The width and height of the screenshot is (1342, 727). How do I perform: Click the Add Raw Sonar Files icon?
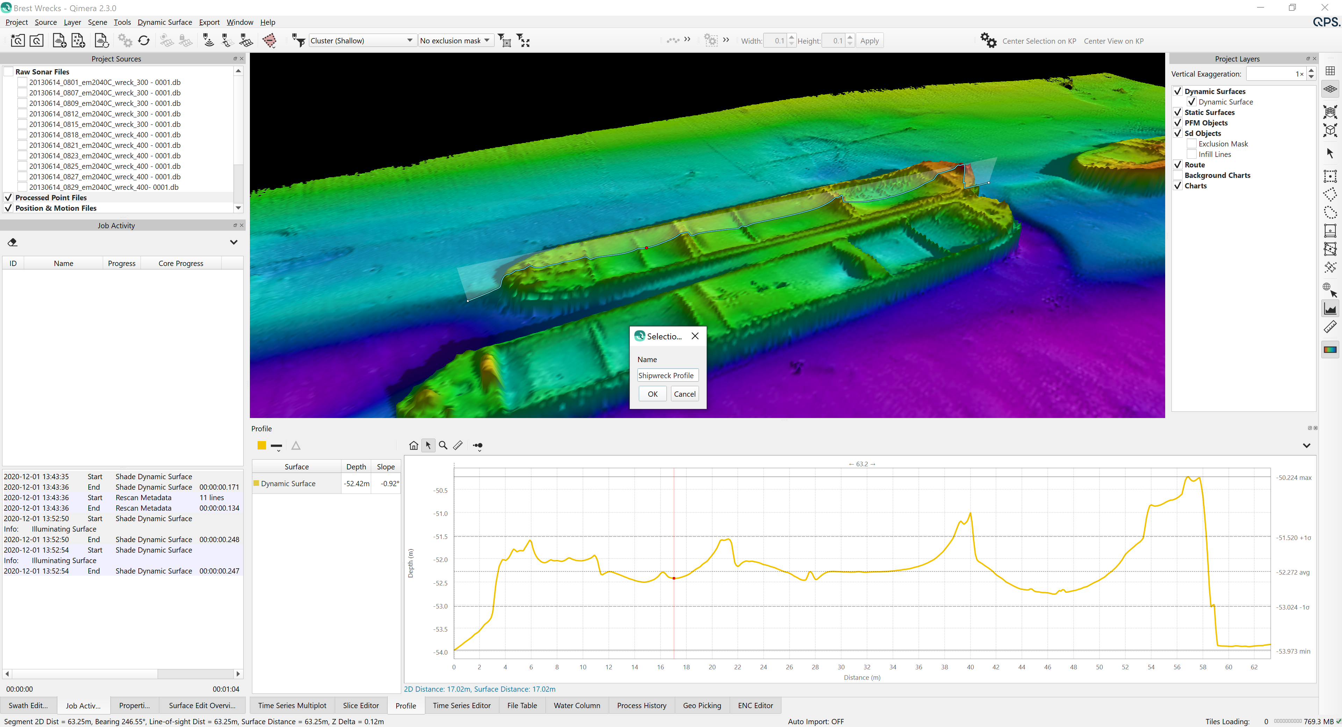pos(59,41)
